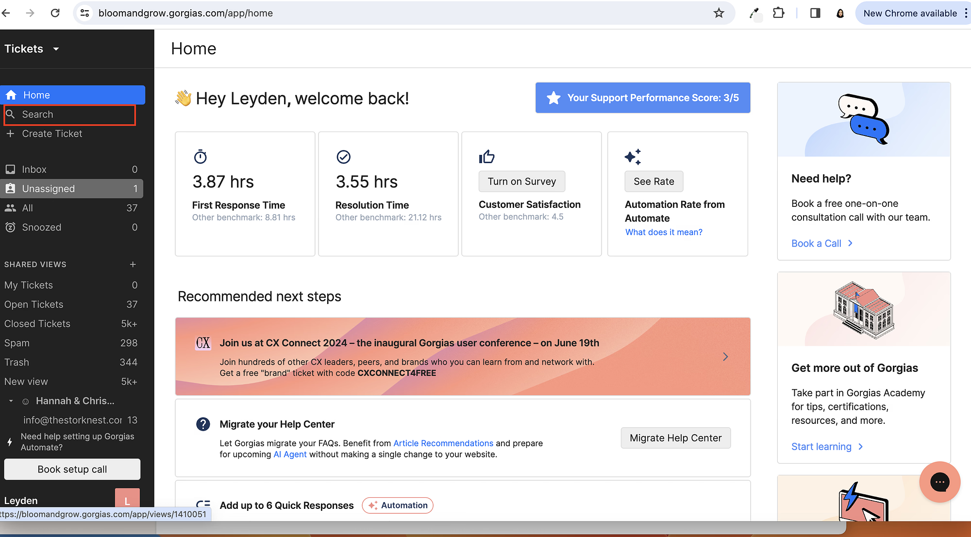The image size is (971, 537).
Task: Bookmark this page with star icon
Action: [719, 13]
